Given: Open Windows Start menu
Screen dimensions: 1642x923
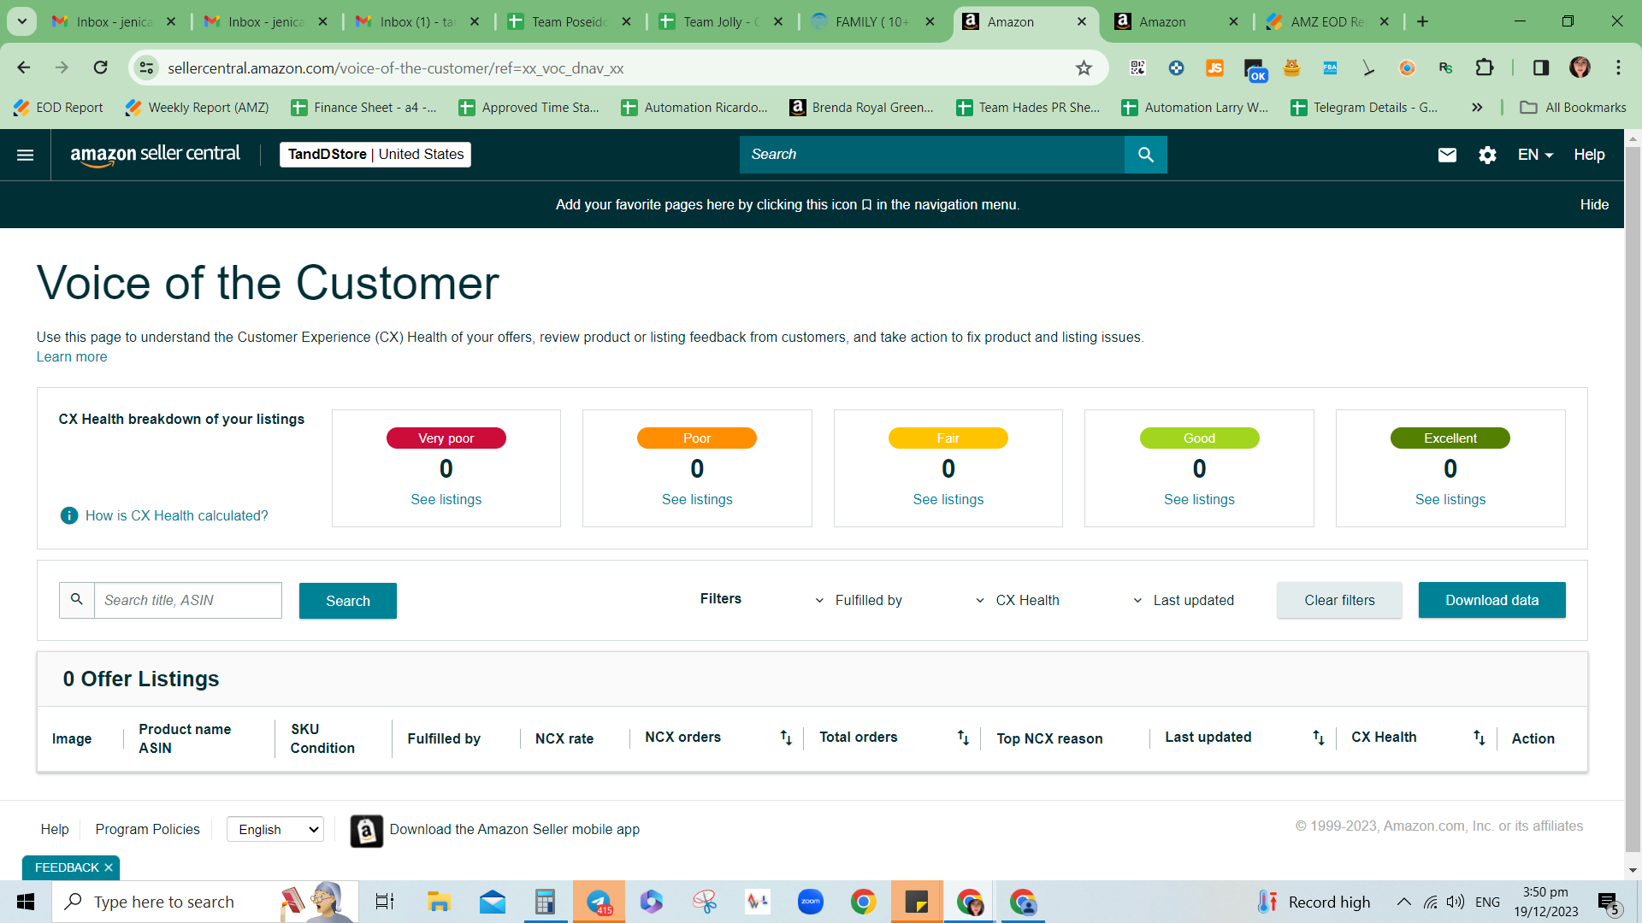Looking at the screenshot, I should click(26, 902).
